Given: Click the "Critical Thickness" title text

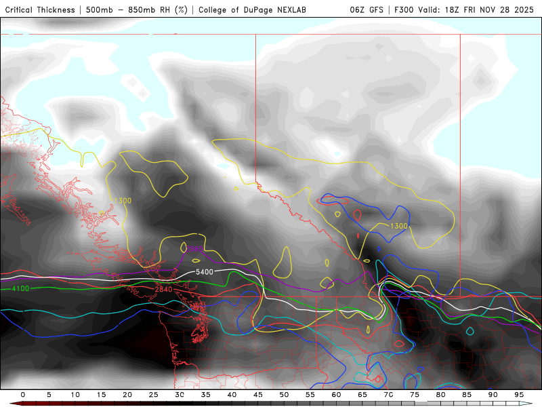Looking at the screenshot, I should [x=40, y=9].
